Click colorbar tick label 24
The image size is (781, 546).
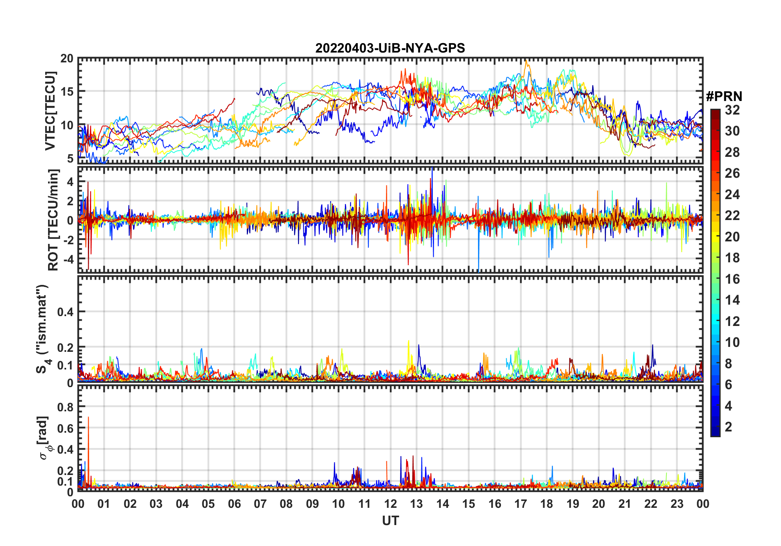click(732, 194)
